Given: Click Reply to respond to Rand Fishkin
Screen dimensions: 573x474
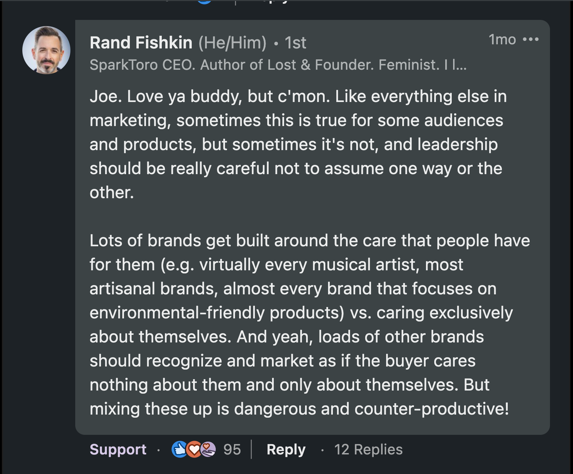Looking at the screenshot, I should 286,449.
